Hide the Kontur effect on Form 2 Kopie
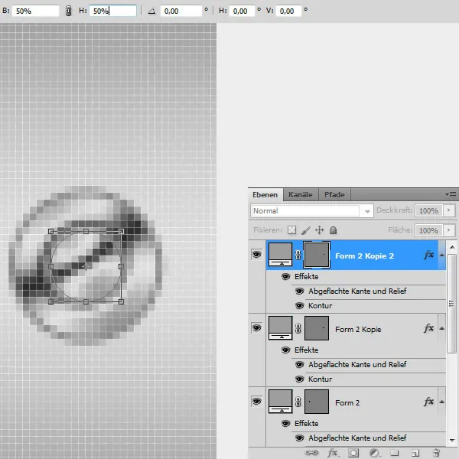459x459 pixels. click(300, 379)
